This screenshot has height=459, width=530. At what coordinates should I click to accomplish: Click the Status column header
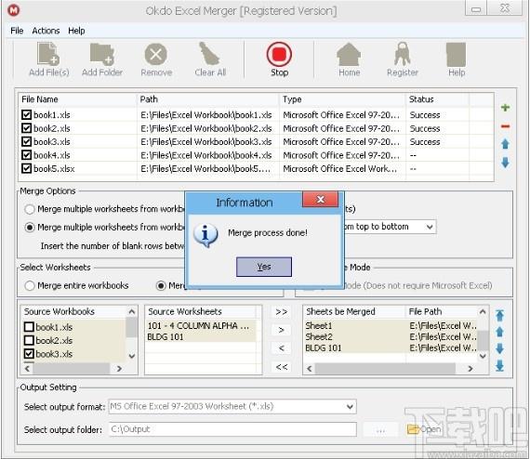pyautogui.click(x=437, y=99)
